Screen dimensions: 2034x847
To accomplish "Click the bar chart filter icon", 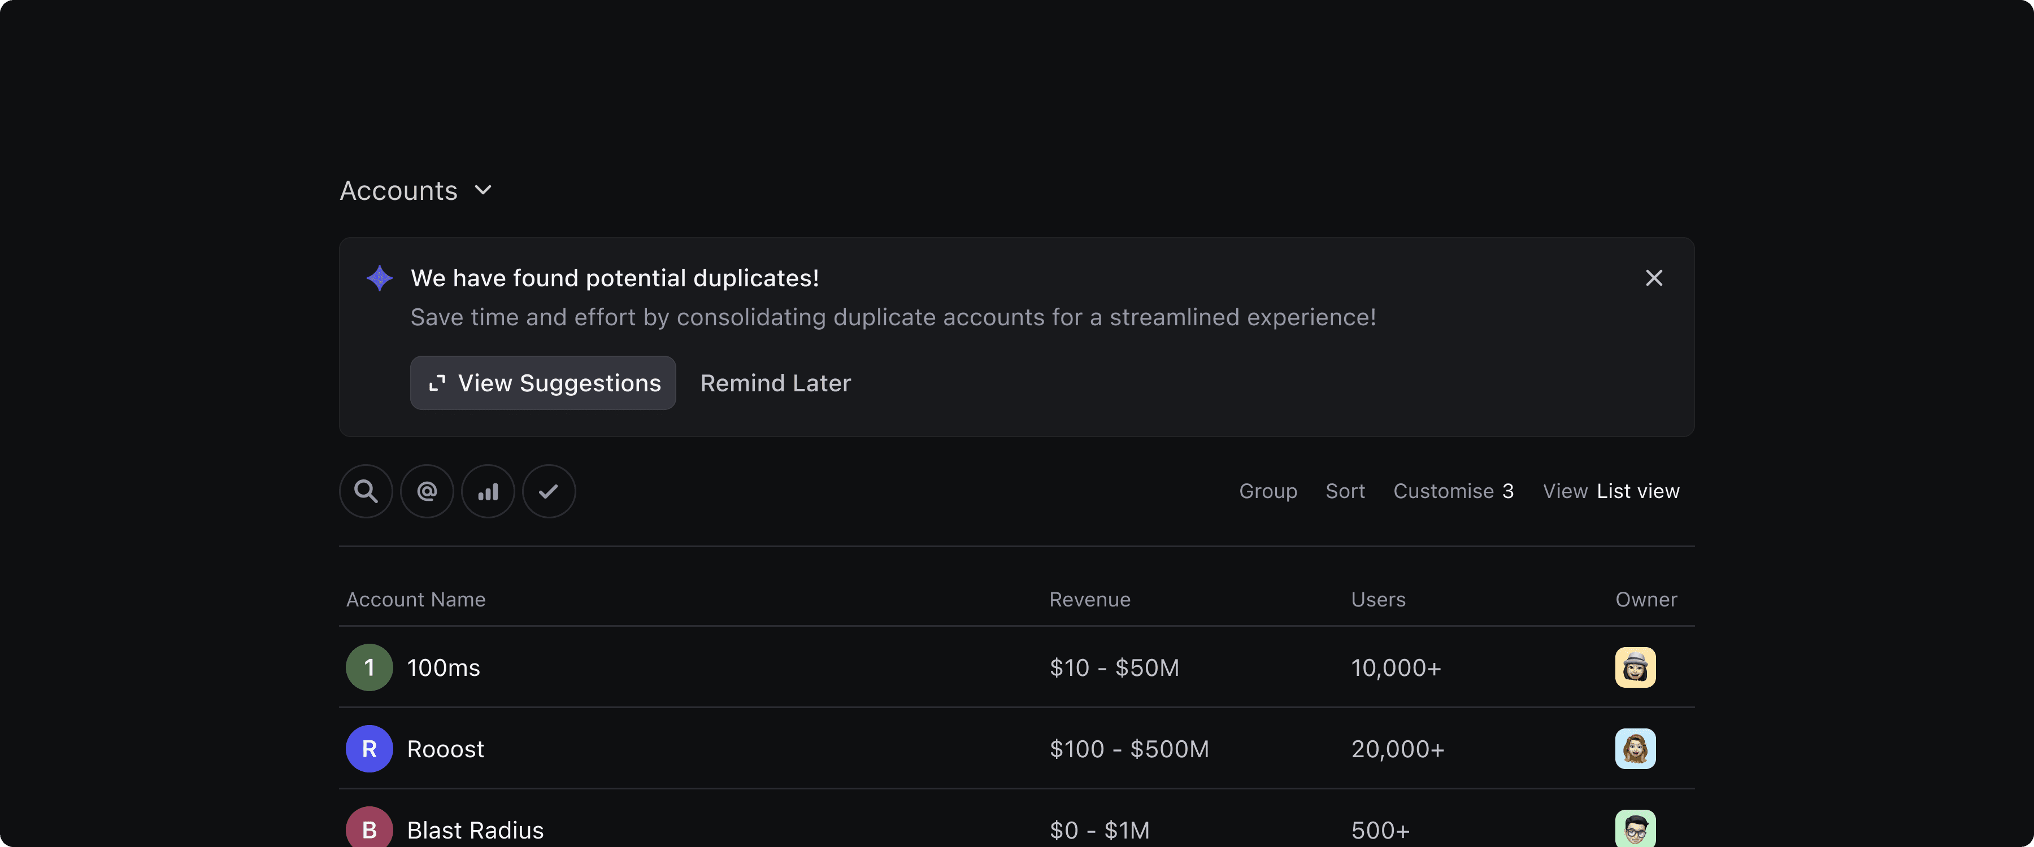I will (488, 491).
